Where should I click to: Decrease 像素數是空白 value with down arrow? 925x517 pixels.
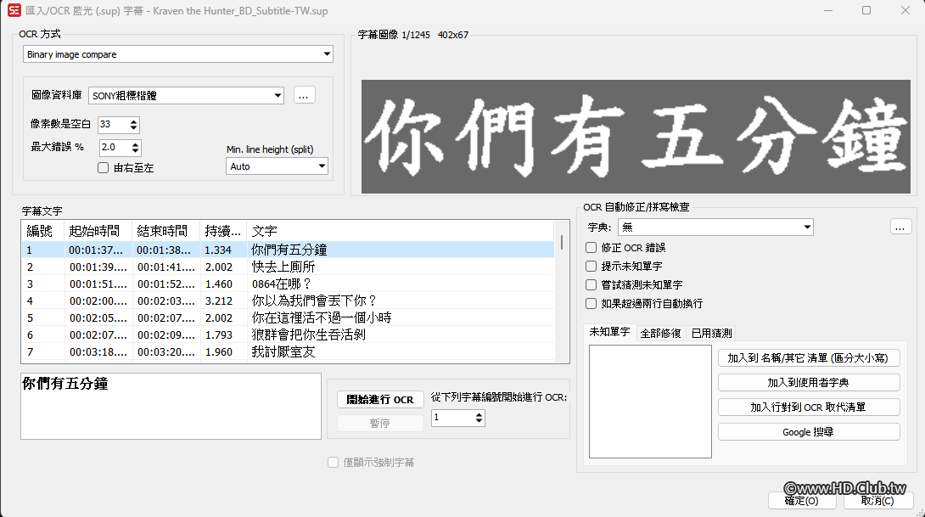click(134, 128)
